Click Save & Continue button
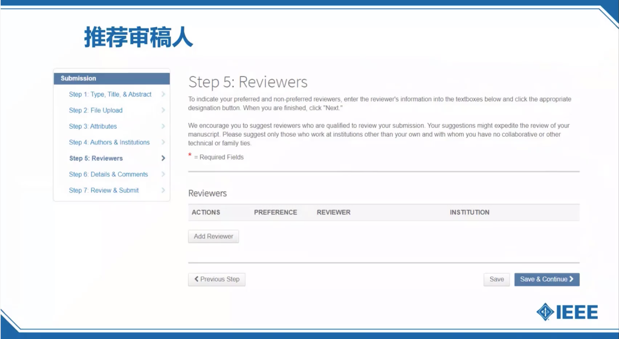Viewport: 619px width, 339px height. 547,279
